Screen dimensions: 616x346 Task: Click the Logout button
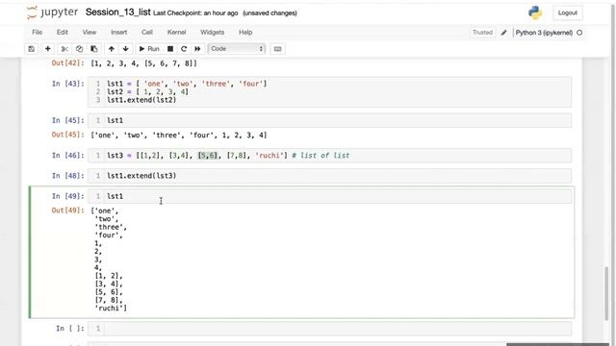[568, 12]
